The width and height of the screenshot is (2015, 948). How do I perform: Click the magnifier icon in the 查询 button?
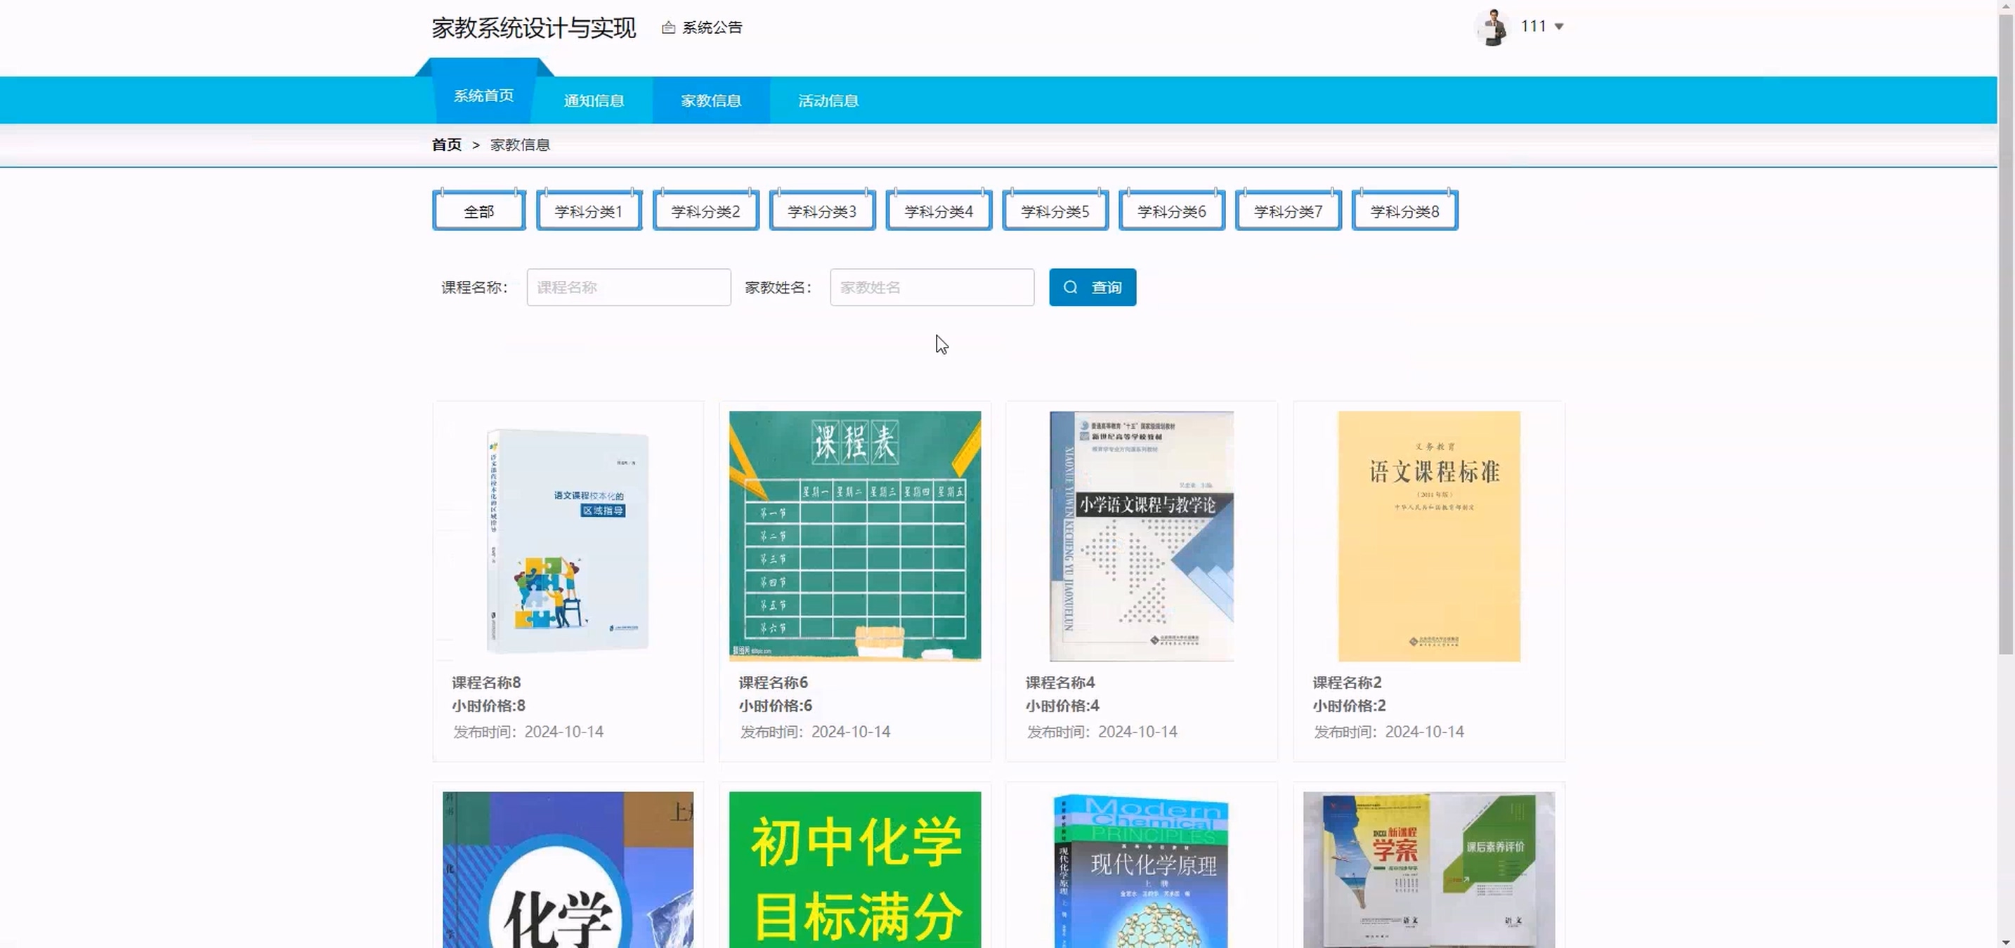[x=1070, y=288]
